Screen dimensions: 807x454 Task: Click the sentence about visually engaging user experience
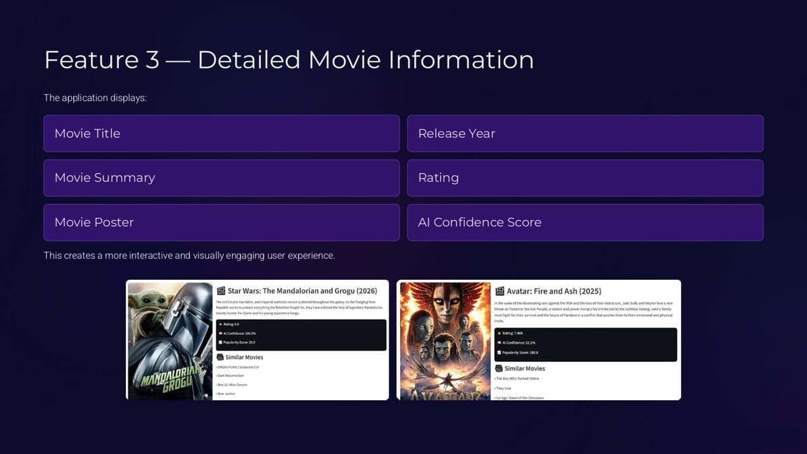[189, 256]
